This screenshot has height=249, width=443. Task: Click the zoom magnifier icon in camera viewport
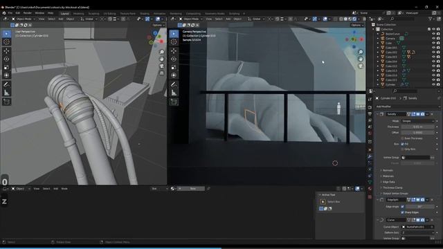pyautogui.click(x=361, y=53)
